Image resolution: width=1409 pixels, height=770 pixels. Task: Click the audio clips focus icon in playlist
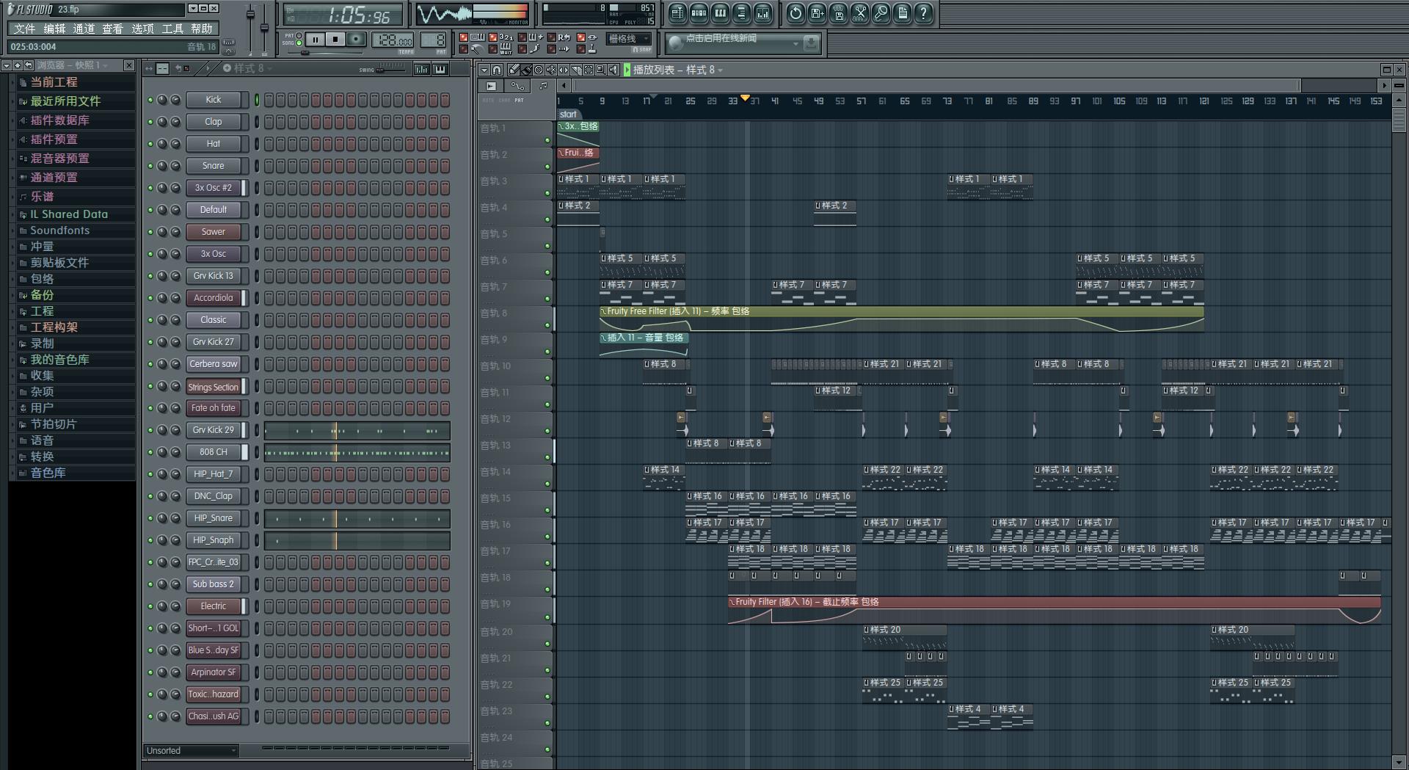click(x=491, y=86)
